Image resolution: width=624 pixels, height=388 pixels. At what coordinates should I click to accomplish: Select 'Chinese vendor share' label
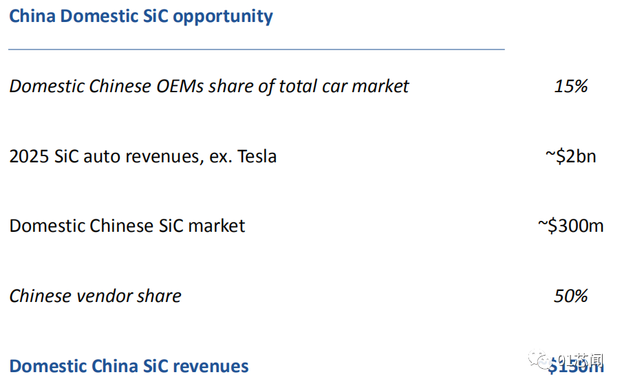point(95,296)
